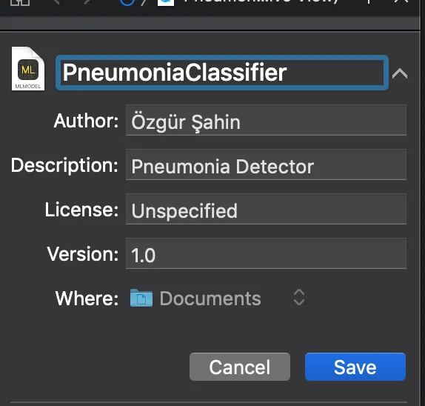Click the MLMODEL file icon
Screen dimensions: 425x406
coord(28,69)
